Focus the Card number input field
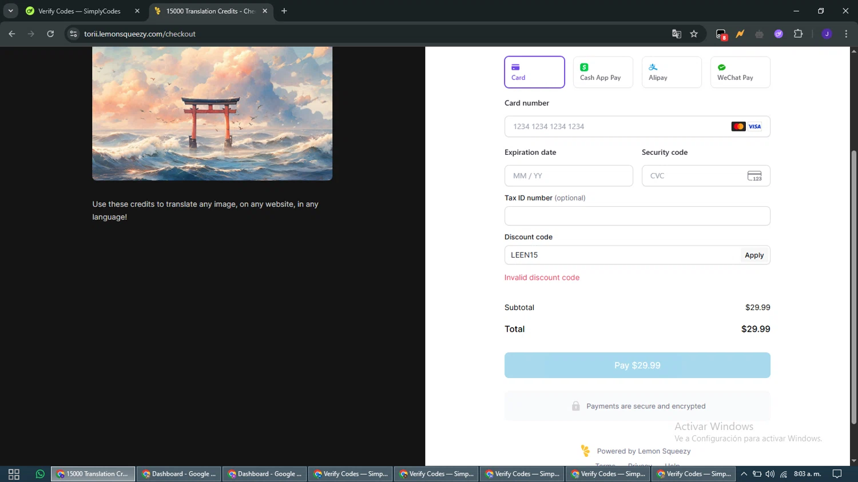 pyautogui.click(x=637, y=126)
